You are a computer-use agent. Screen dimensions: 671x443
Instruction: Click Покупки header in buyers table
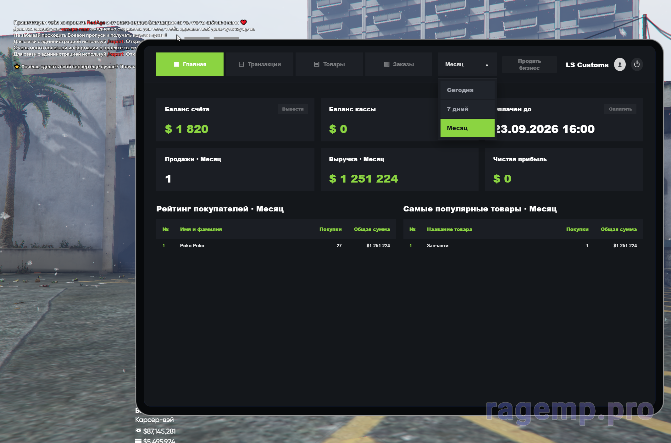coord(330,229)
